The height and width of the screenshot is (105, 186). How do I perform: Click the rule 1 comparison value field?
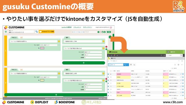pyautogui.click(x=93, y=57)
